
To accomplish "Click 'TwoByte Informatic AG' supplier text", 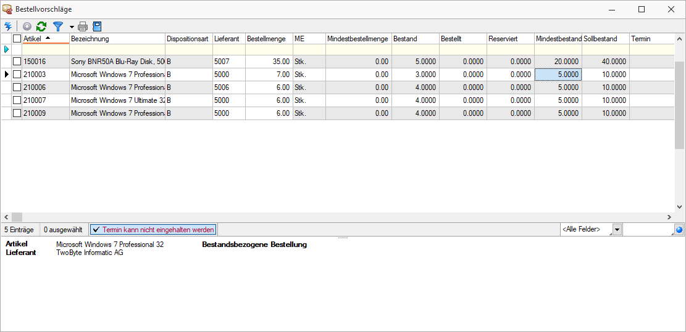I will [90, 253].
